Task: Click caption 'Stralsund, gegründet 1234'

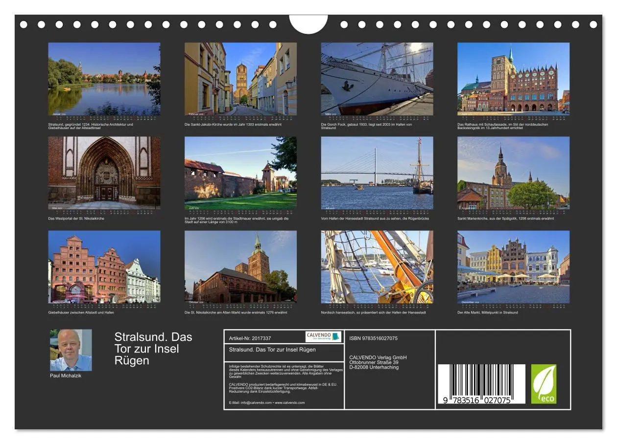Action: tap(91, 126)
